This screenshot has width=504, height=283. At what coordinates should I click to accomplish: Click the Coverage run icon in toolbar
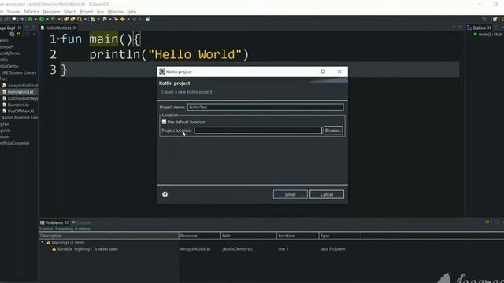(54, 19)
